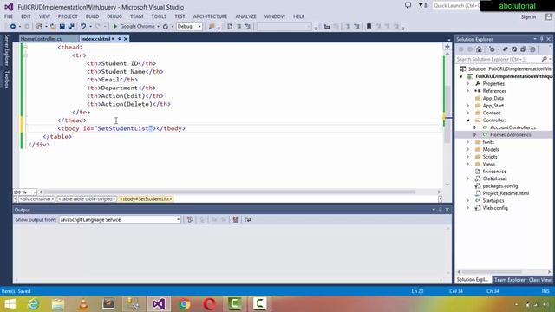Click the Windows Start button

point(10,304)
